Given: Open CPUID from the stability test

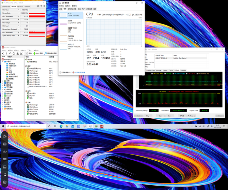Looking at the screenshot, I should coord(182,116).
